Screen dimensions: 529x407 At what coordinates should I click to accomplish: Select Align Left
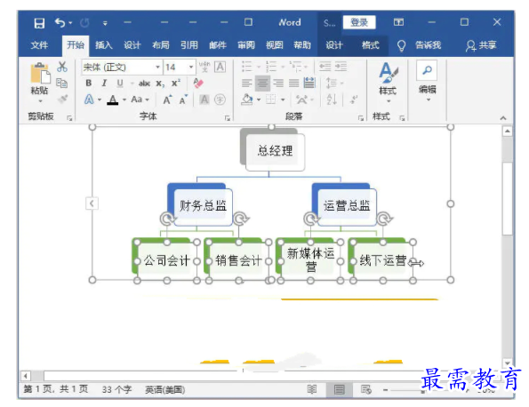[x=247, y=83]
